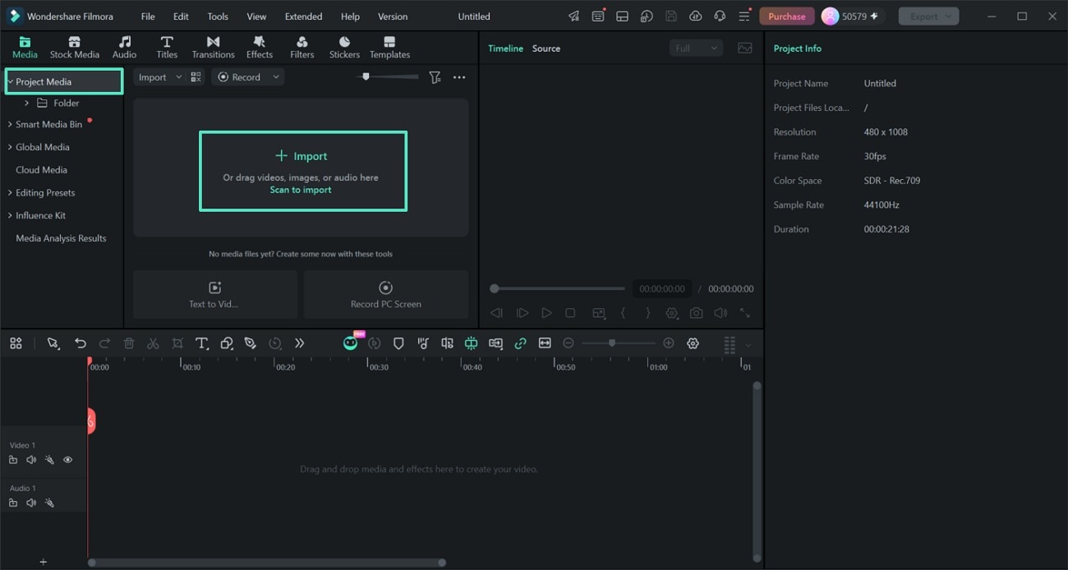The width and height of the screenshot is (1068, 570).
Task: Click the Purchase button
Action: pos(786,16)
